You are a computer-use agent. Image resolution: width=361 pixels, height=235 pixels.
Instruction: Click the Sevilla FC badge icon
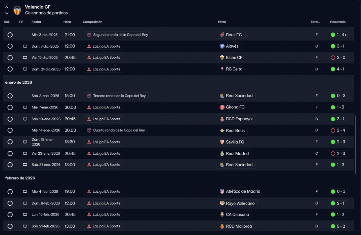pyautogui.click(x=222, y=142)
